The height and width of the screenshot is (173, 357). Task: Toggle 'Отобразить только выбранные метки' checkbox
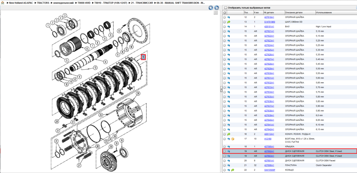tap(225, 8)
